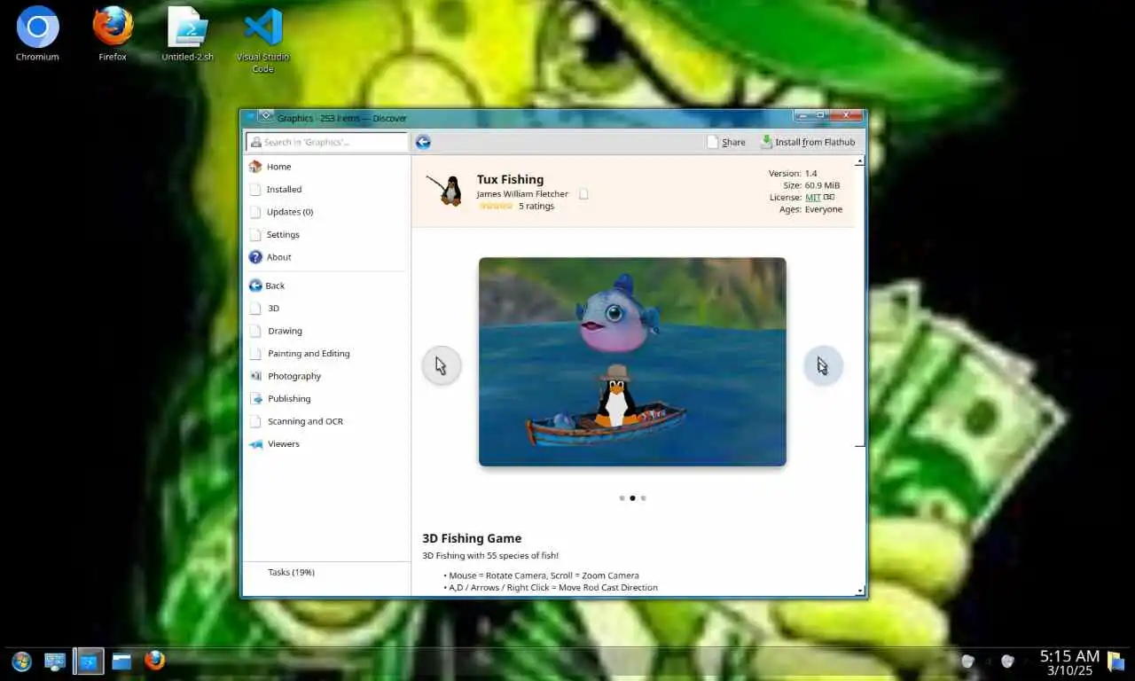The image size is (1135, 681).
Task: Open the start menu on the taskbar
Action: 21,661
